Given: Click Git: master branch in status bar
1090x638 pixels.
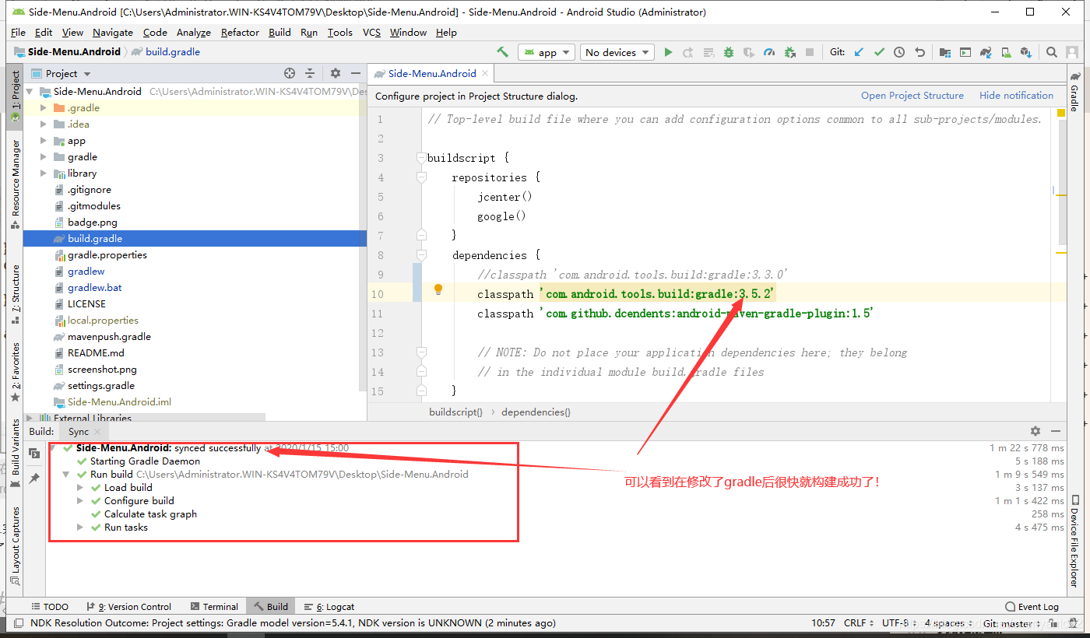Looking at the screenshot, I should tap(1012, 623).
